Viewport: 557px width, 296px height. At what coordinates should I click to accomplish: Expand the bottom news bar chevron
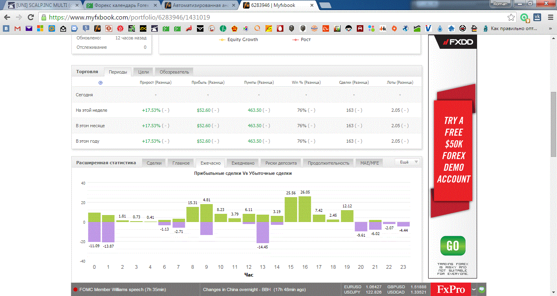474,289
